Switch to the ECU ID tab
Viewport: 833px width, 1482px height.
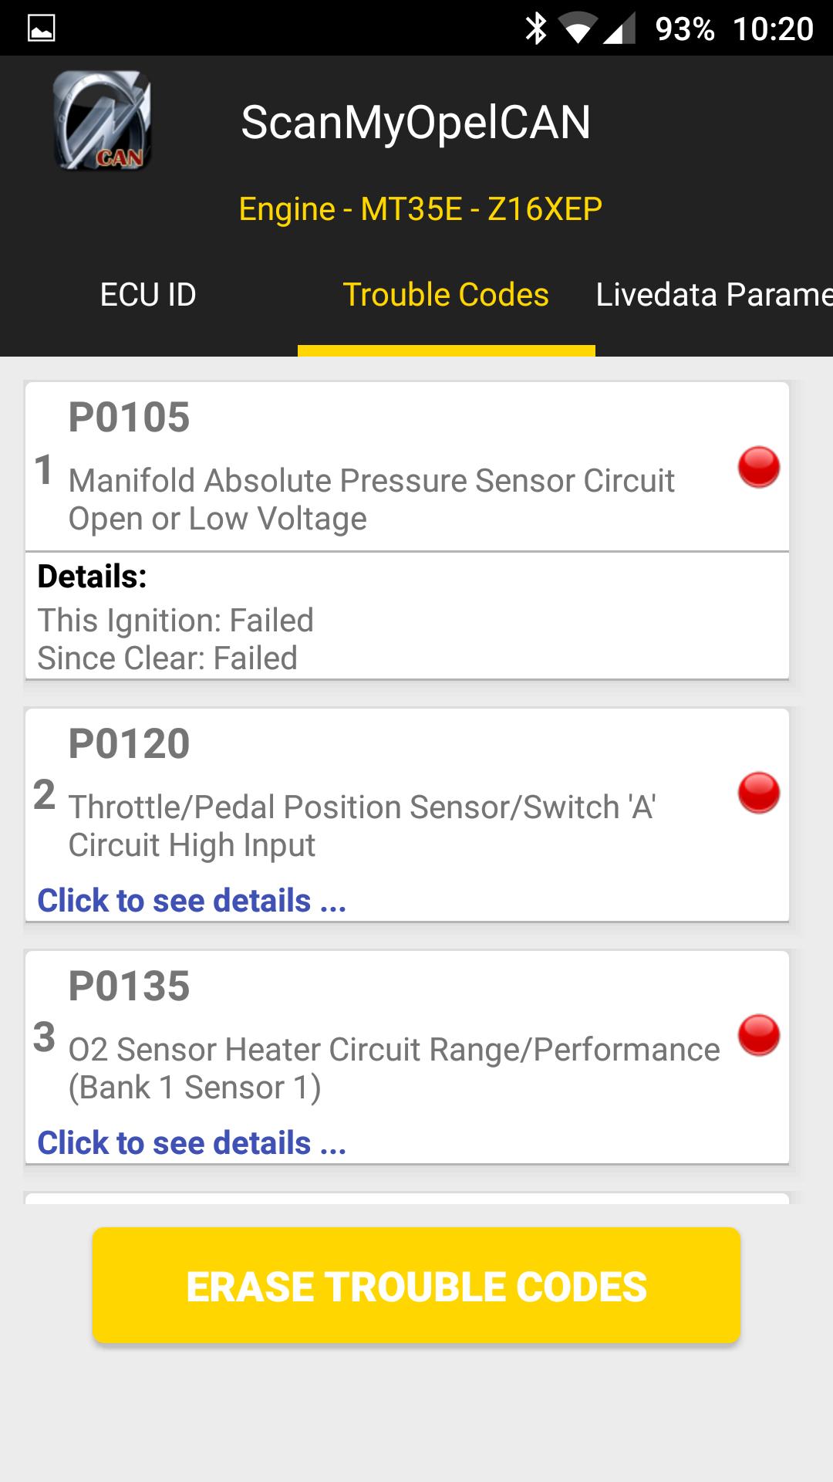click(148, 295)
